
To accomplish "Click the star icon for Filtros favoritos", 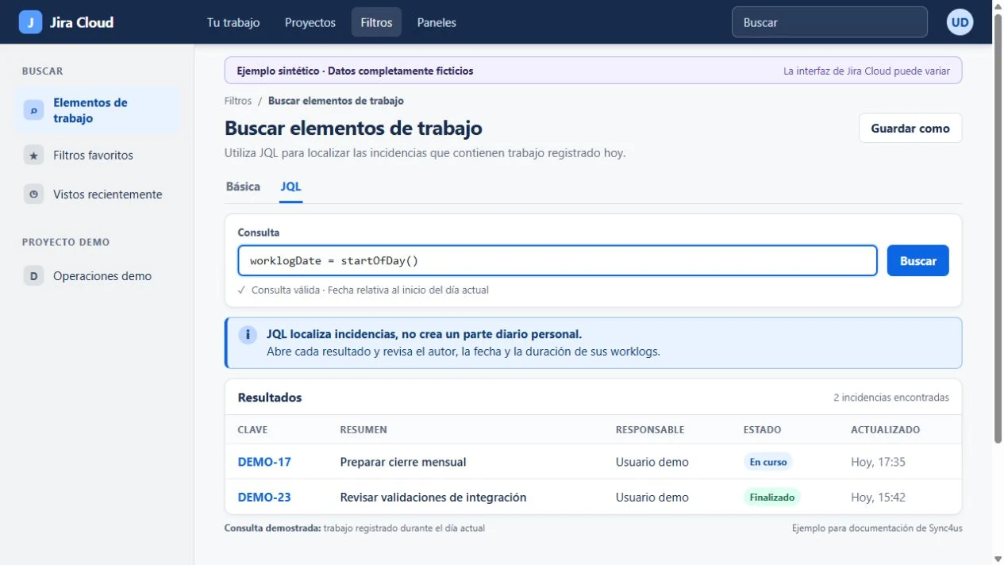I will (x=33, y=156).
